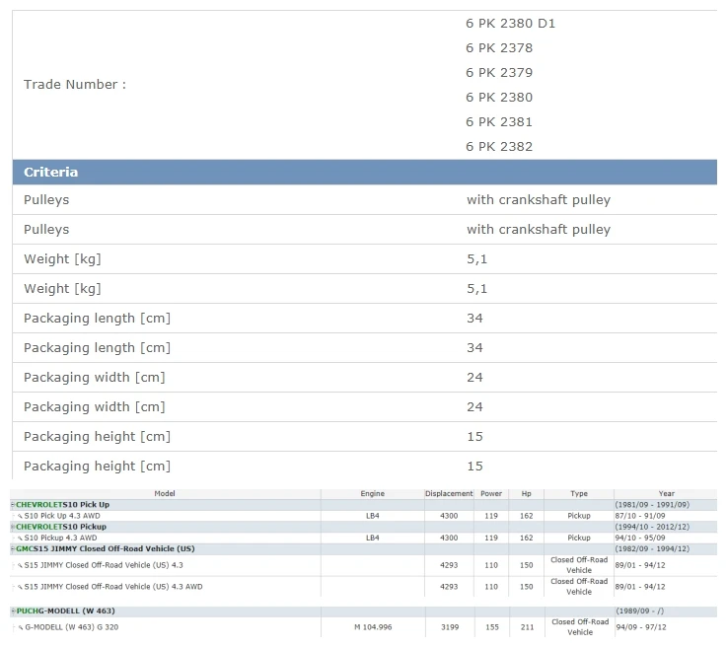Screen dimensions: 727x647
Task: Click the Hp column header
Action: (x=526, y=494)
